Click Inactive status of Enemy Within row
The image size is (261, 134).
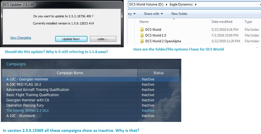pyautogui.click(x=148, y=110)
